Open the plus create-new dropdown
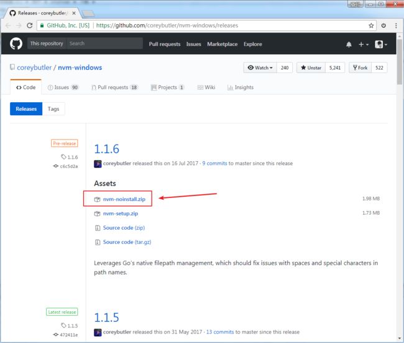 [364, 44]
